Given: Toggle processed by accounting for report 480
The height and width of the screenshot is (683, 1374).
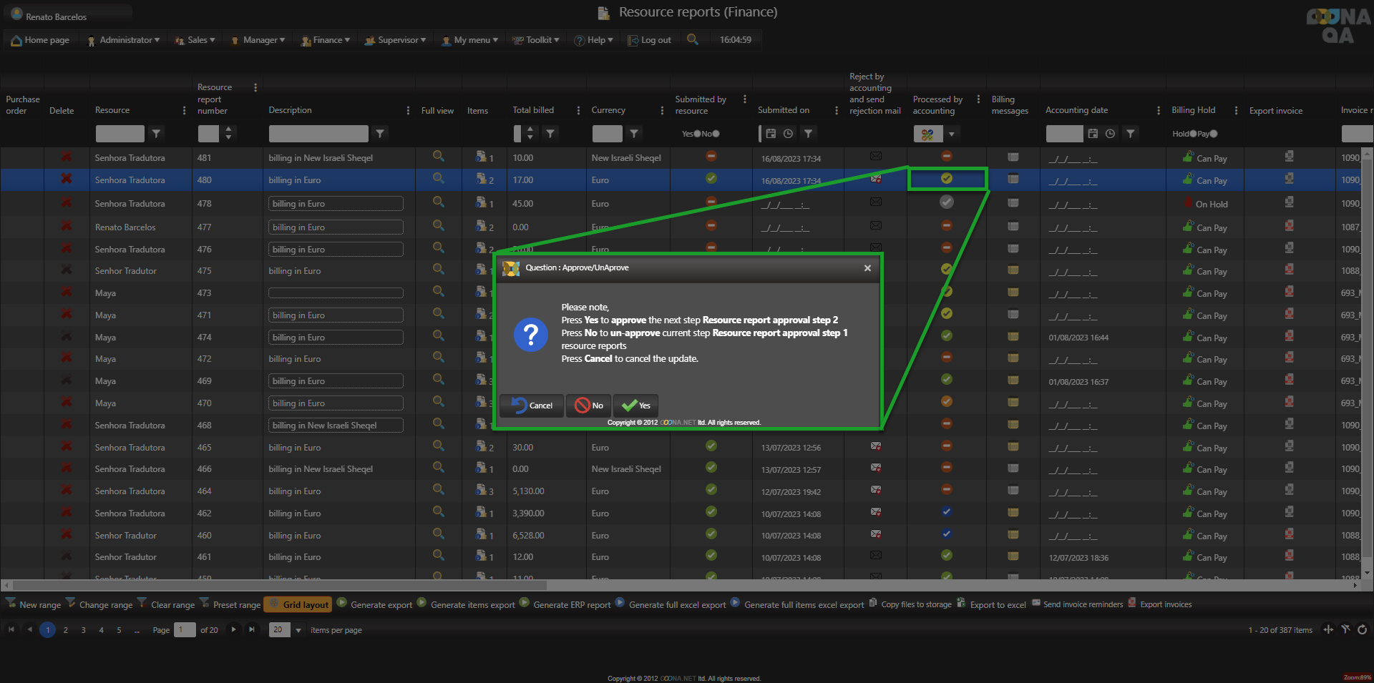Looking at the screenshot, I should [x=946, y=179].
